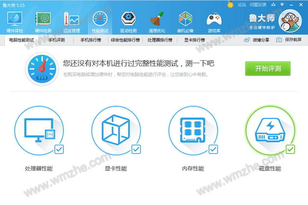Open the 游戏库 game controller icon
Screen dimensions: 308x205
[x=213, y=21]
